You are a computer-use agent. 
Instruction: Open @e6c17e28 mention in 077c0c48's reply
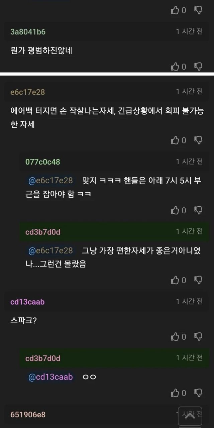tap(50, 181)
